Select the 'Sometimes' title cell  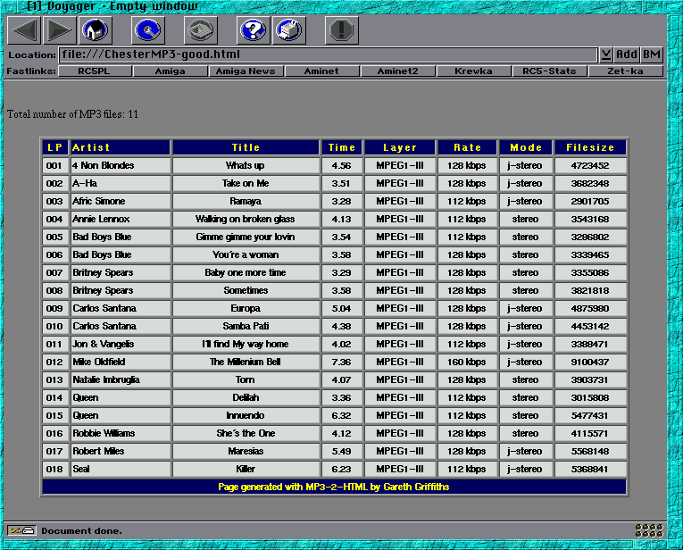(x=246, y=290)
